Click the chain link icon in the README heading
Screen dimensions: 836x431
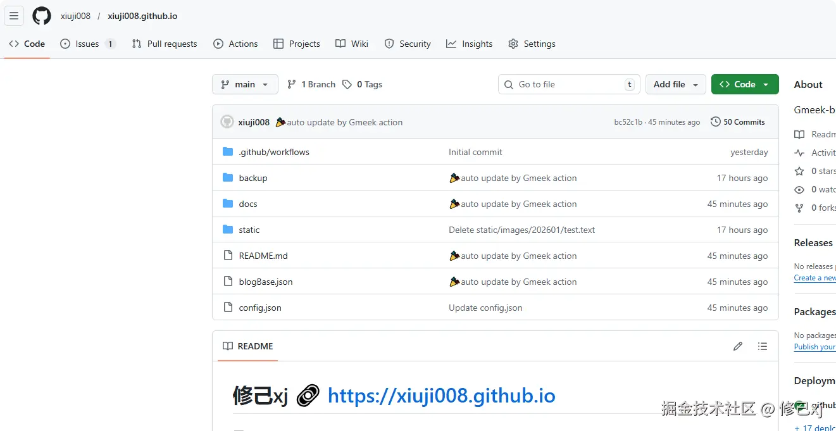pyautogui.click(x=308, y=395)
